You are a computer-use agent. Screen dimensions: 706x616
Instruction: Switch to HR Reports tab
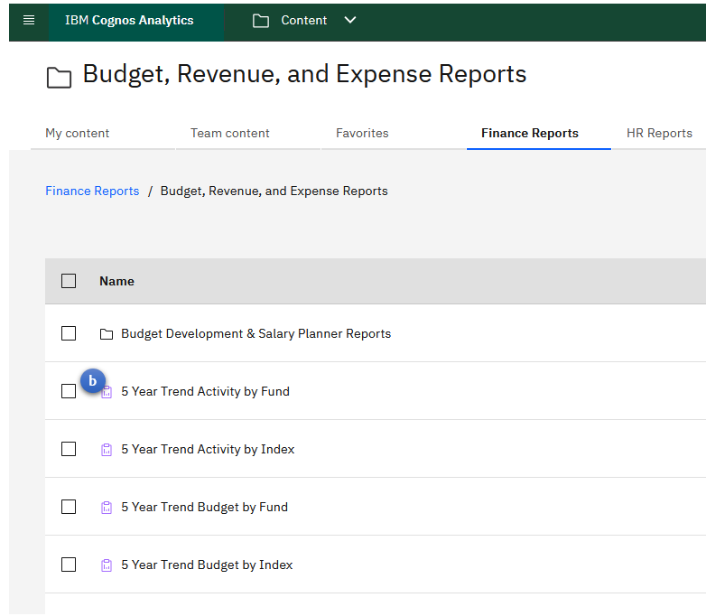click(x=659, y=134)
